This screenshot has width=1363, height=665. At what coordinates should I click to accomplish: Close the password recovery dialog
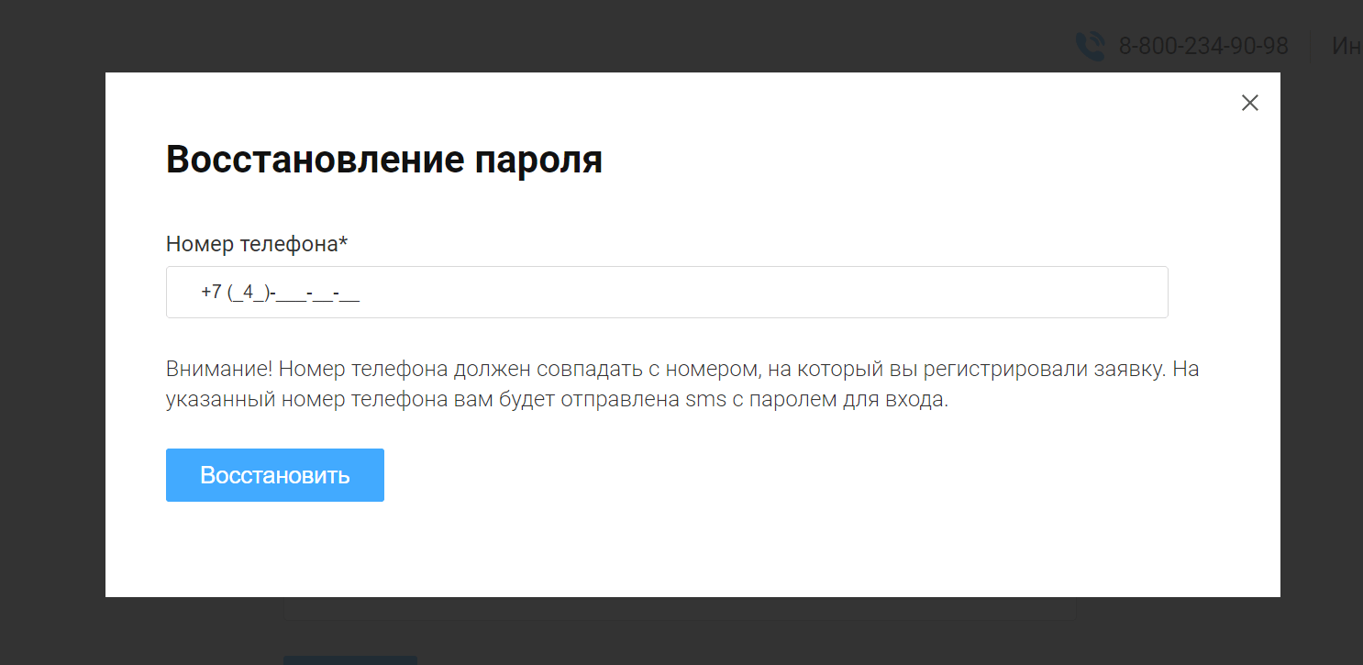[x=1249, y=103]
